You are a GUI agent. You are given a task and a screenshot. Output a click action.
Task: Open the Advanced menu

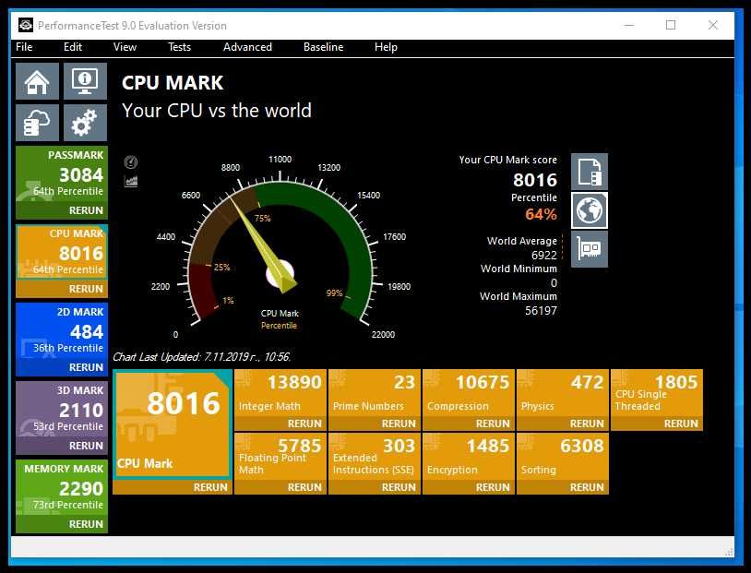[x=247, y=47]
